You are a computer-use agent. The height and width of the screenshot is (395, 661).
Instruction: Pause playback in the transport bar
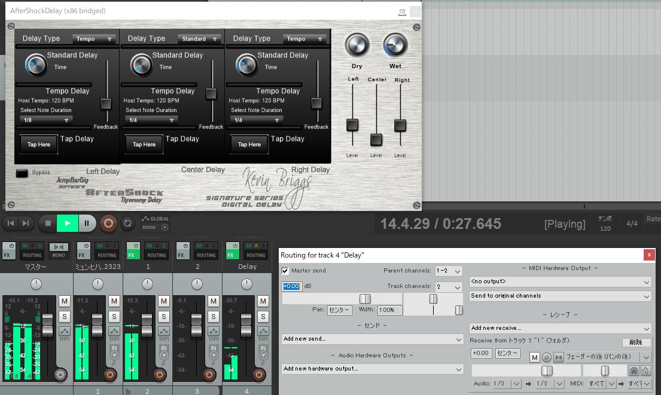click(x=87, y=223)
